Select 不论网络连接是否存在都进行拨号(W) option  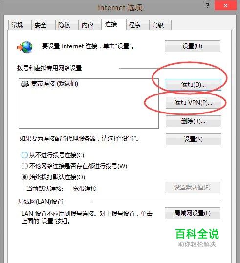[x=24, y=166]
